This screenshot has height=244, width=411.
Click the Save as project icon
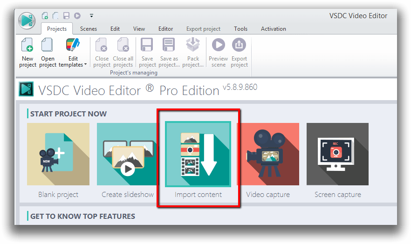click(169, 46)
